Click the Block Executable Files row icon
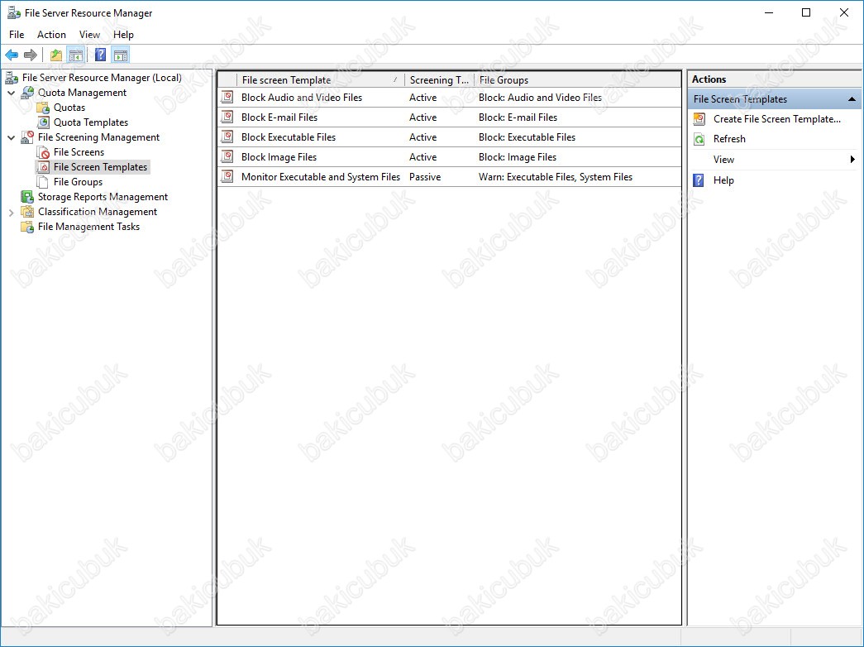Screen dimensions: 864x647 click(227, 137)
